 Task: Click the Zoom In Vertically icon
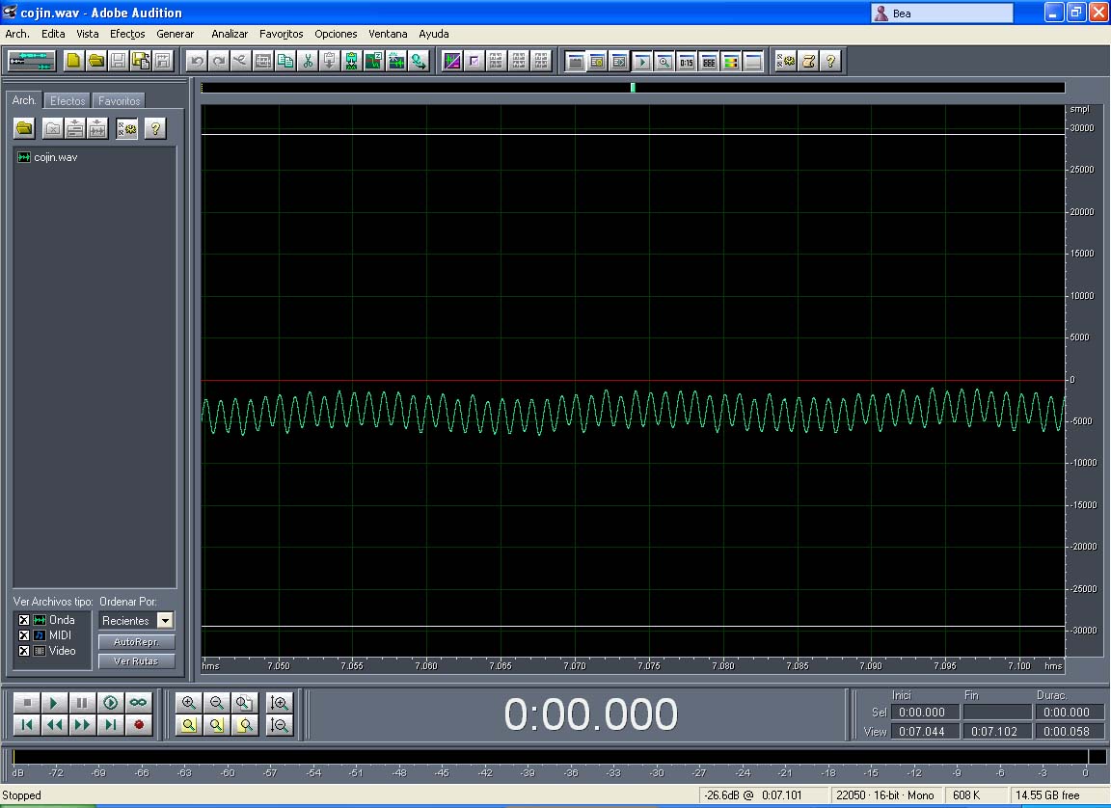point(279,703)
